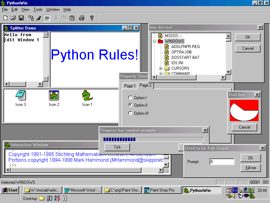Click the Kill me button

[250, 168]
